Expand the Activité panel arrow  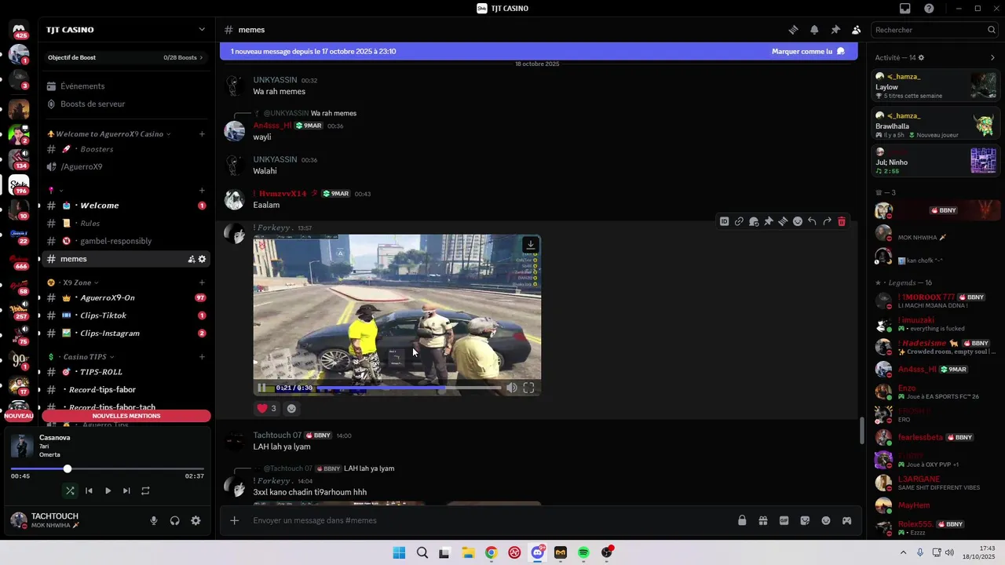pyautogui.click(x=992, y=57)
